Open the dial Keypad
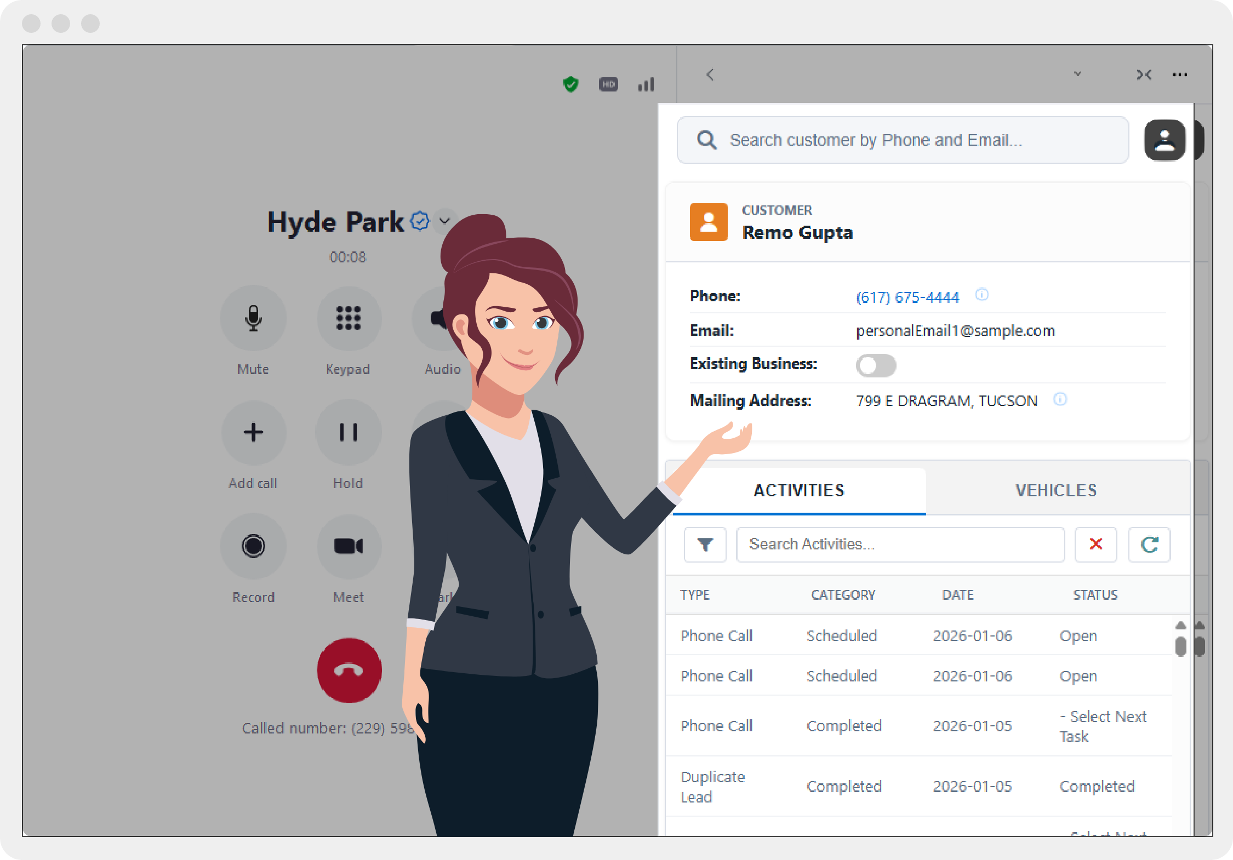Viewport: 1233px width, 860px height. (349, 318)
